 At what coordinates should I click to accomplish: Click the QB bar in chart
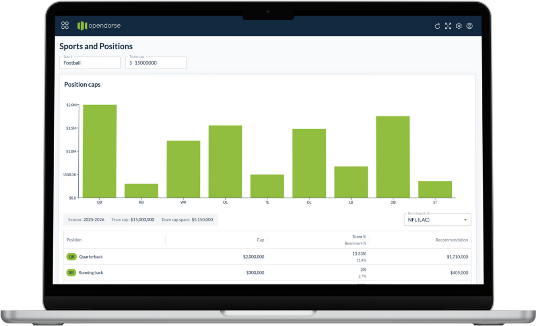[x=100, y=151]
